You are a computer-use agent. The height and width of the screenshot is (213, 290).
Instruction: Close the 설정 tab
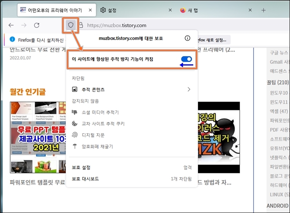tap(170, 10)
